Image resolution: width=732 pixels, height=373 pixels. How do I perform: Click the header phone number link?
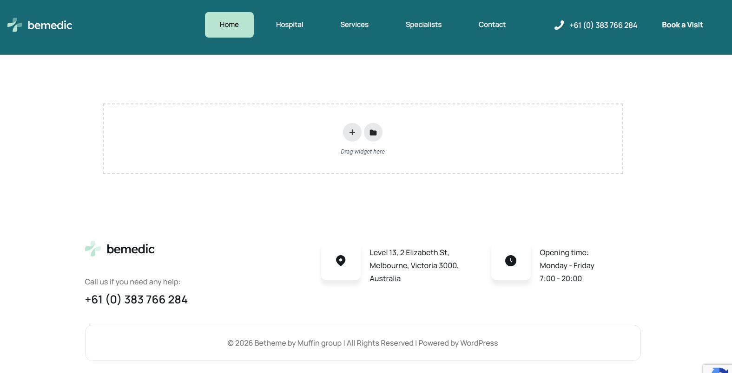point(603,25)
